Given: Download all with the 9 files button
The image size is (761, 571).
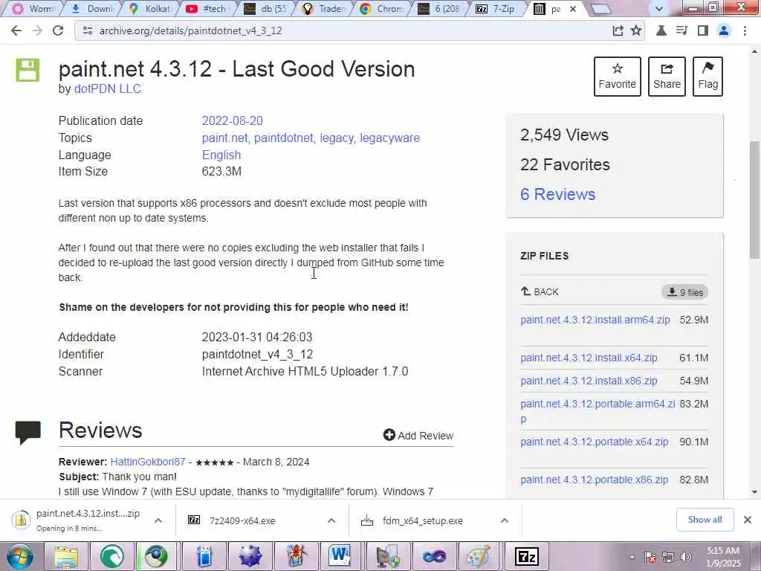Looking at the screenshot, I should [x=684, y=291].
